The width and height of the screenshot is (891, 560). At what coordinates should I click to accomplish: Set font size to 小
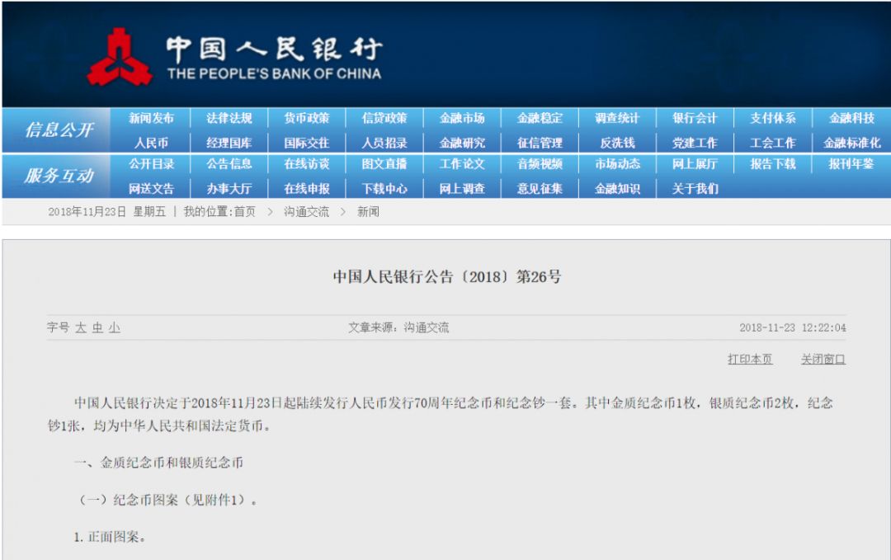click(115, 327)
